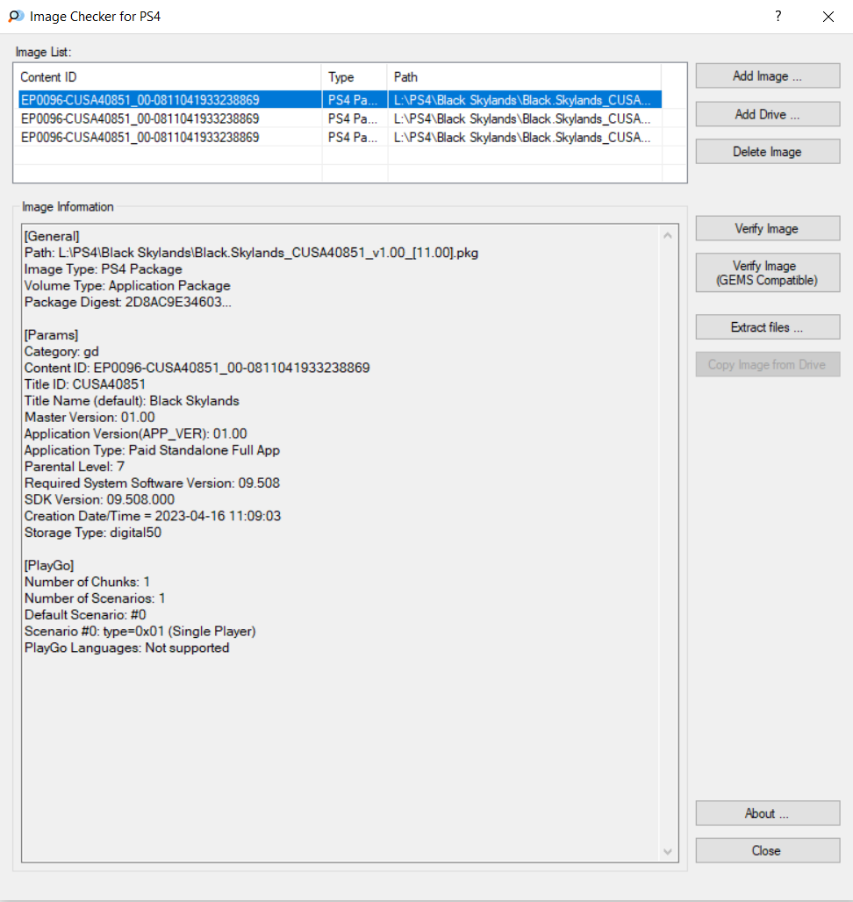Click the Creation Date/Time line
This screenshot has width=853, height=902.
pos(153,516)
